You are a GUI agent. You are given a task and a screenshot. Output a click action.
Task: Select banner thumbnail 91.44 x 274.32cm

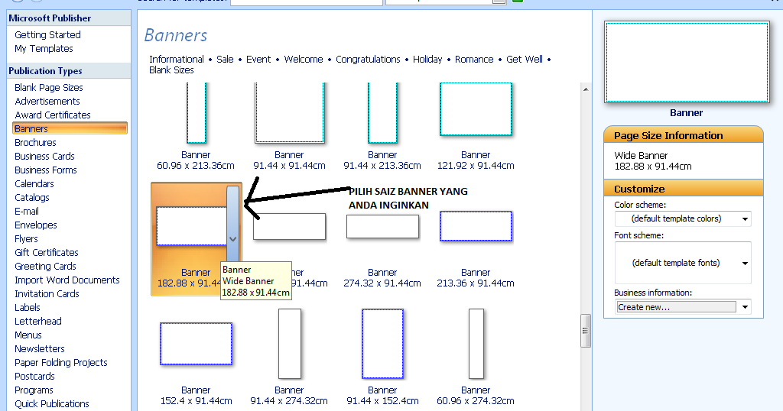(290, 345)
